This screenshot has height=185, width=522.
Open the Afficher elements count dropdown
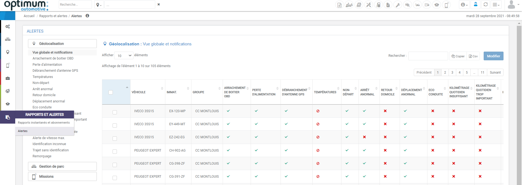click(124, 55)
